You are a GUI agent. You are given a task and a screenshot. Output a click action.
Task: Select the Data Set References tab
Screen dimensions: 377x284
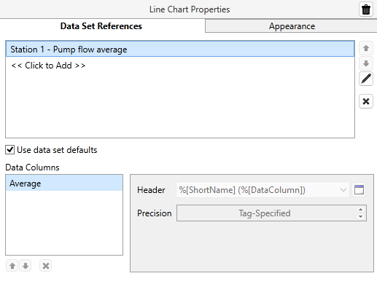pos(101,26)
